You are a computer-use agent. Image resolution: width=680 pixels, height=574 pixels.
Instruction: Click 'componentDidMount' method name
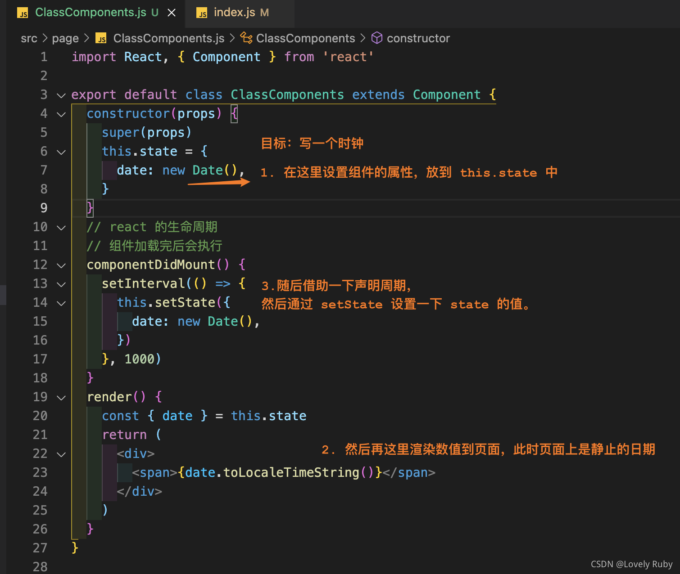(x=151, y=265)
